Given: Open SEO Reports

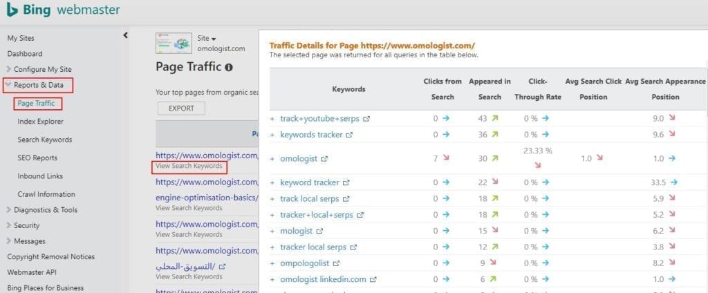Looking at the screenshot, I should click(x=37, y=158).
